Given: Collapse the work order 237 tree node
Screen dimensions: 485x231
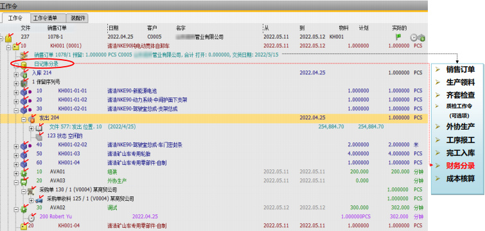Looking at the screenshot, I should [1, 38].
